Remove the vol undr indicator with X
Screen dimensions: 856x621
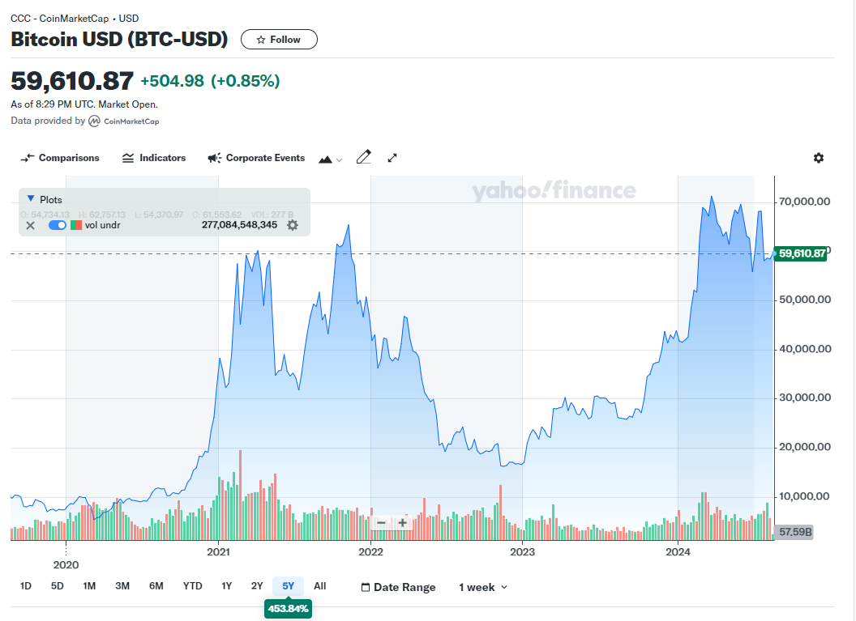31,225
